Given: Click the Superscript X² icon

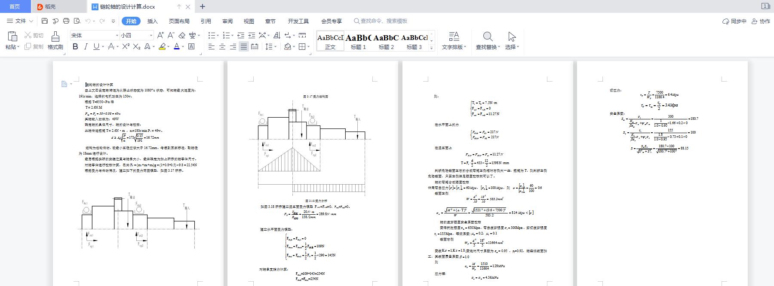Looking at the screenshot, I should point(126,46).
